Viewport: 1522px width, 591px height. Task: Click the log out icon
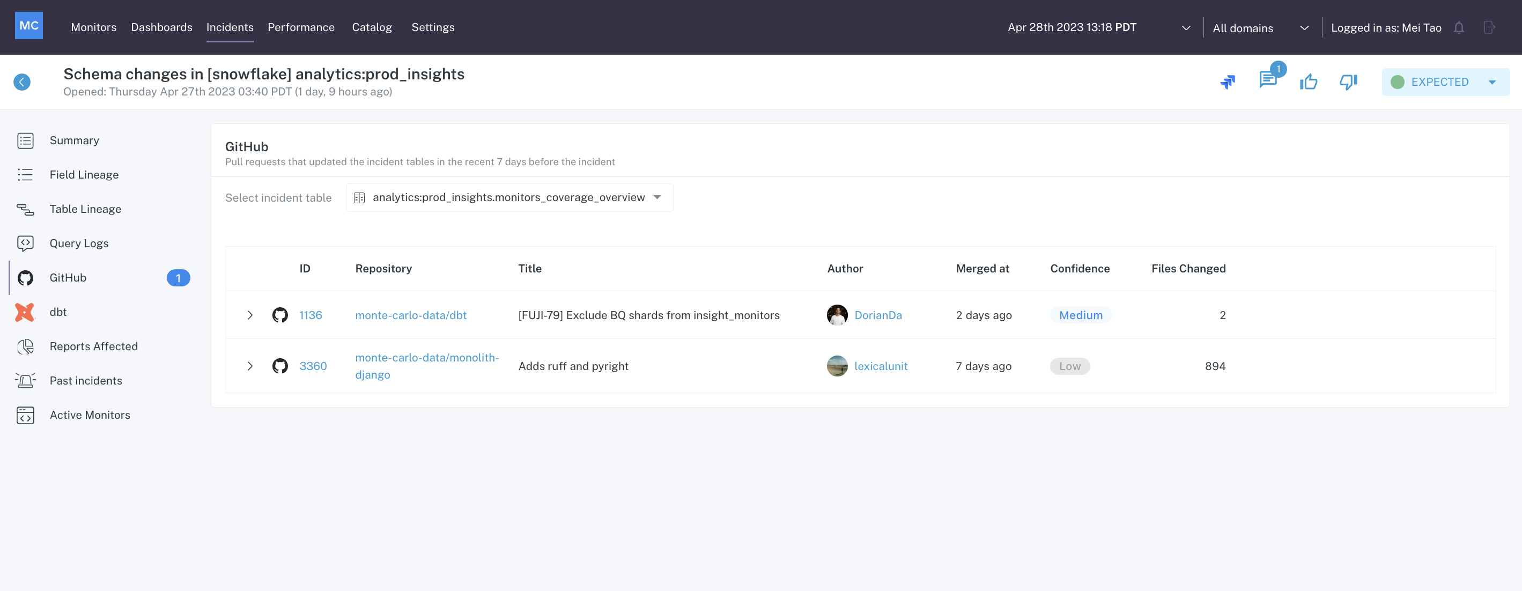pyautogui.click(x=1489, y=28)
